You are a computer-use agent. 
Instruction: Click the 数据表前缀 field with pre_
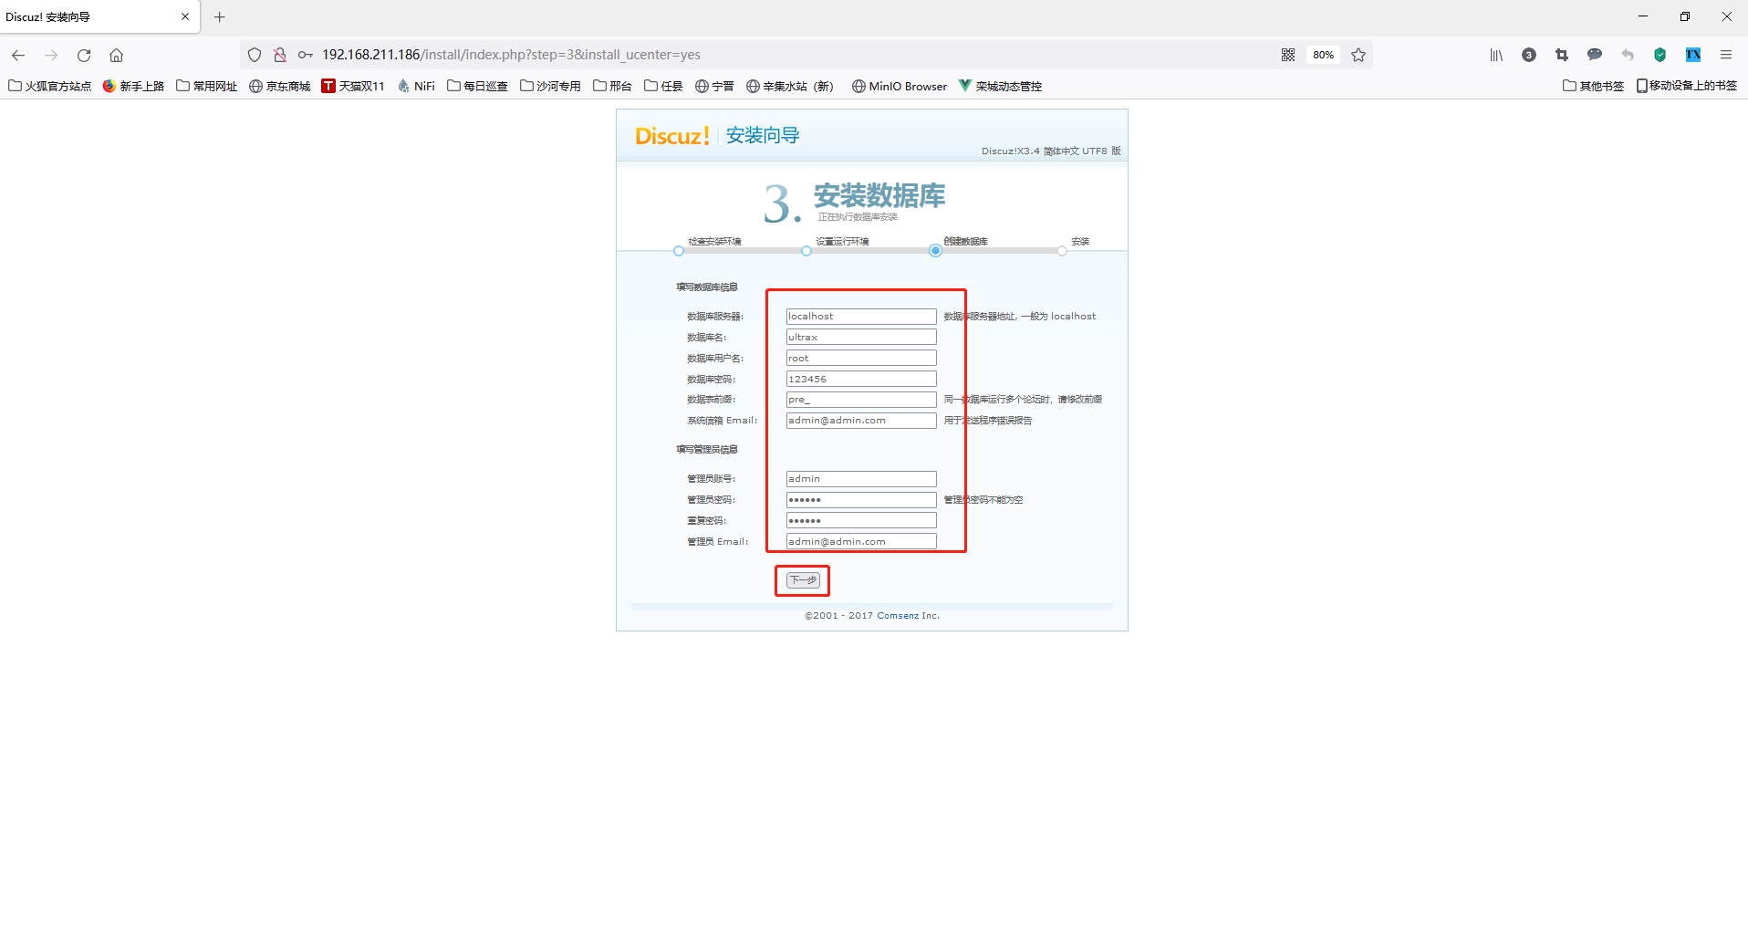pyautogui.click(x=861, y=400)
